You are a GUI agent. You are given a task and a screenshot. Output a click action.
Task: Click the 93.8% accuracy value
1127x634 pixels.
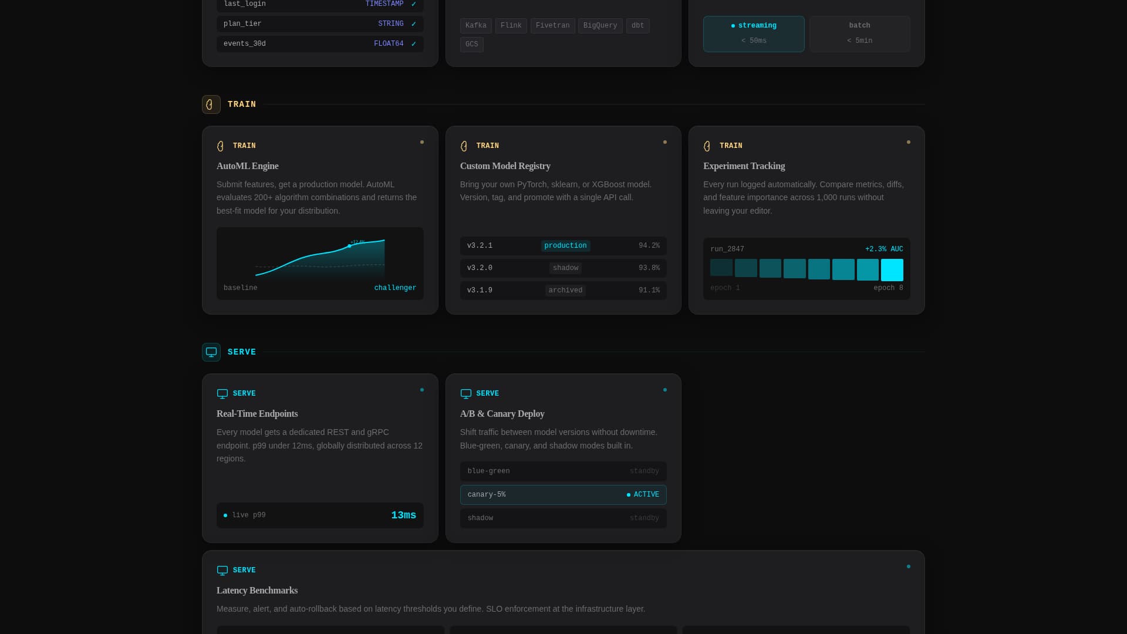pyautogui.click(x=649, y=268)
